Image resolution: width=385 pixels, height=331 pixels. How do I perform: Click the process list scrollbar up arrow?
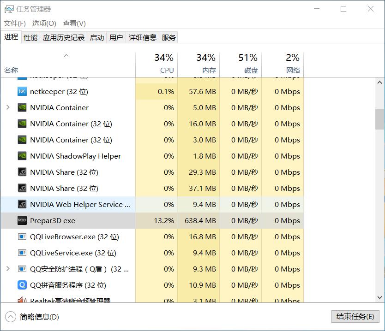coord(379,83)
